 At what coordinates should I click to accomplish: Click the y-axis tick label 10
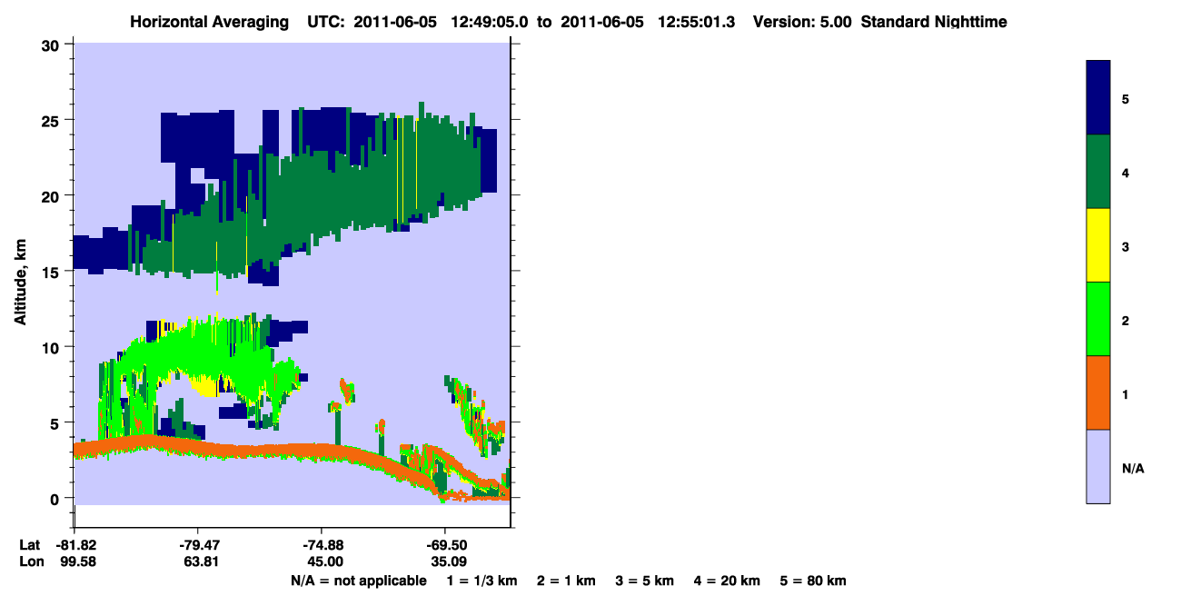pyautogui.click(x=52, y=347)
